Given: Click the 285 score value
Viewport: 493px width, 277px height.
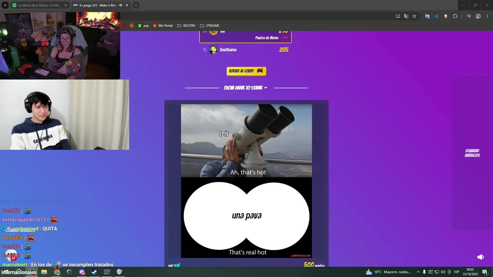Looking at the screenshot, I should (284, 50).
